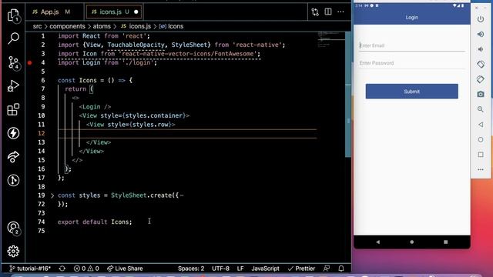This screenshot has height=277, width=493.
Task: Open the Search view in activity bar
Action: point(13,38)
